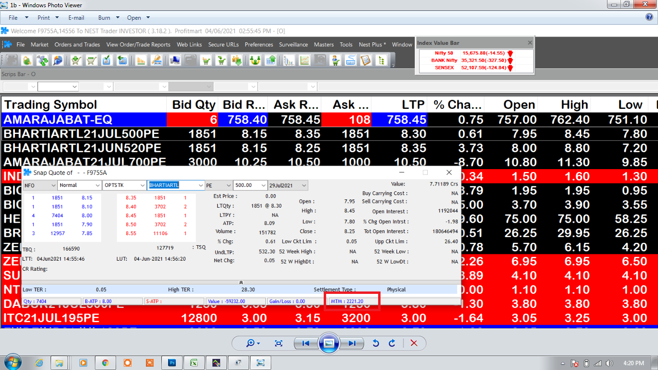Close the Index Value Bar panel
Image resolution: width=658 pixels, height=370 pixels.
[530, 42]
